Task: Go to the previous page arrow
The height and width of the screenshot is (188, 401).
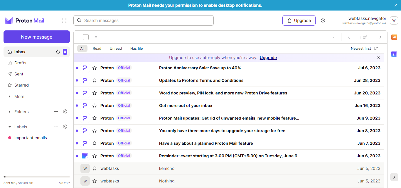Action: [349, 37]
